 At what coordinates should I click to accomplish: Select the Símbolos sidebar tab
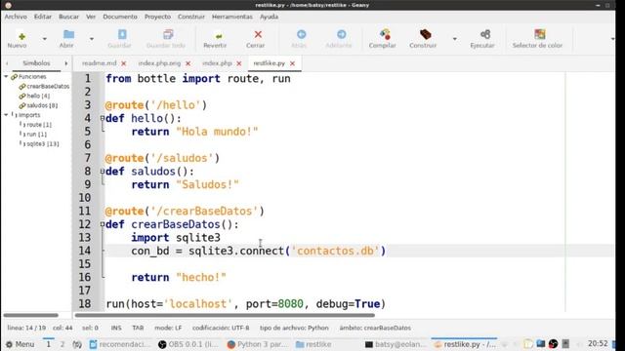pyautogui.click(x=36, y=63)
